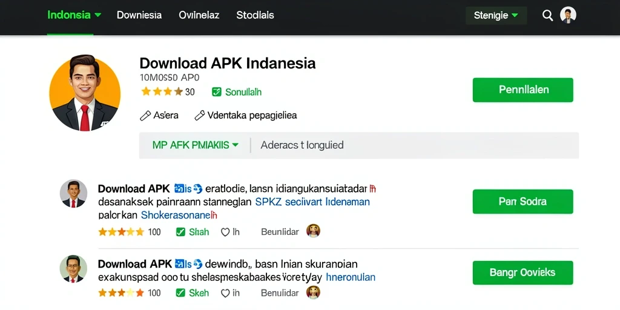Click avatar thumbnail of first Download APK entry
The width and height of the screenshot is (620, 310).
[73, 193]
